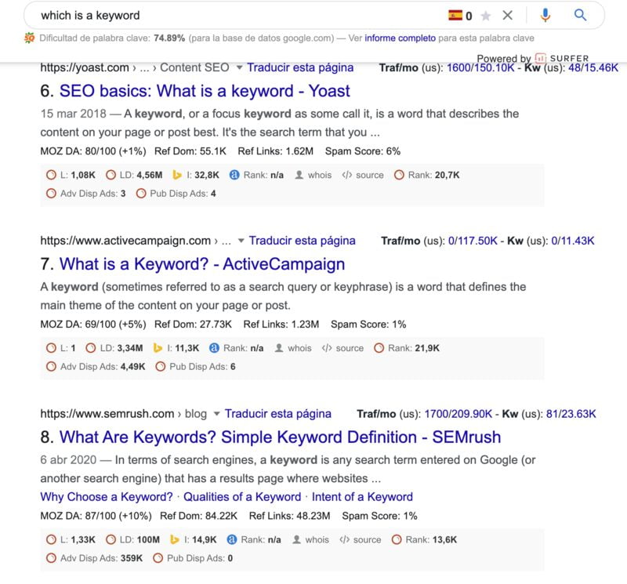Click the Semrush icon beside LD: 4,56M
The height and width of the screenshot is (584, 627).
pos(111,175)
